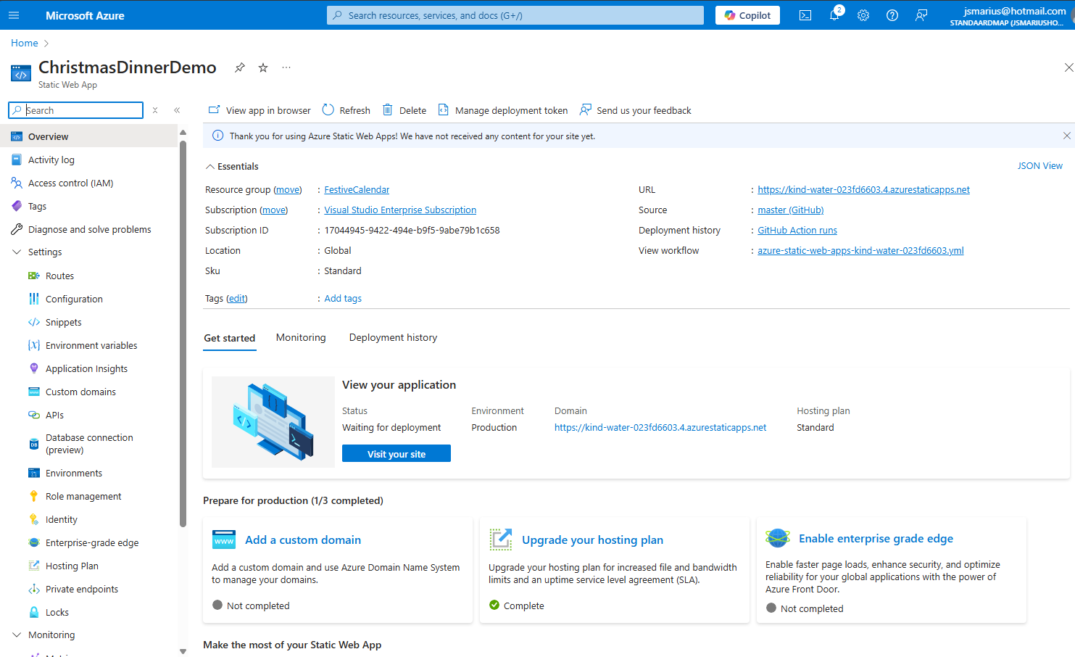Collapse the Essentials section
The image size is (1075, 657).
(x=210, y=167)
